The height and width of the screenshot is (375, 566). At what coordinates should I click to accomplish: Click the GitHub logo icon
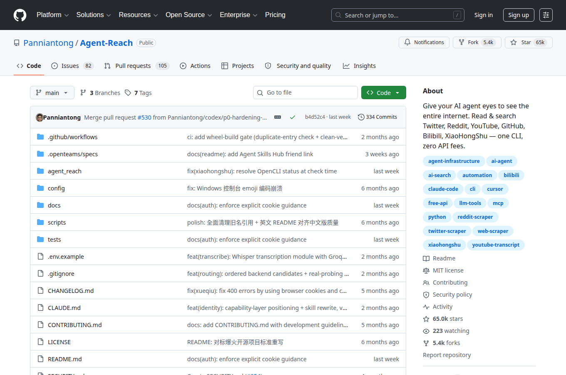20,15
